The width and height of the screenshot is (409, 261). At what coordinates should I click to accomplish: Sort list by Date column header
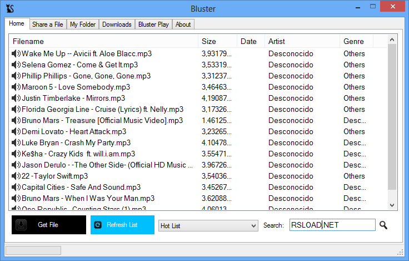(251, 41)
